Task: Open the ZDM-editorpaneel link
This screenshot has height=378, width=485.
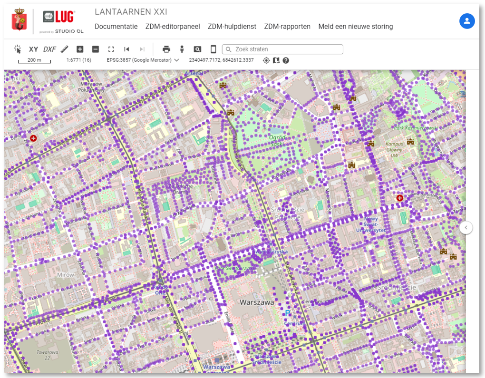Action: (x=173, y=27)
